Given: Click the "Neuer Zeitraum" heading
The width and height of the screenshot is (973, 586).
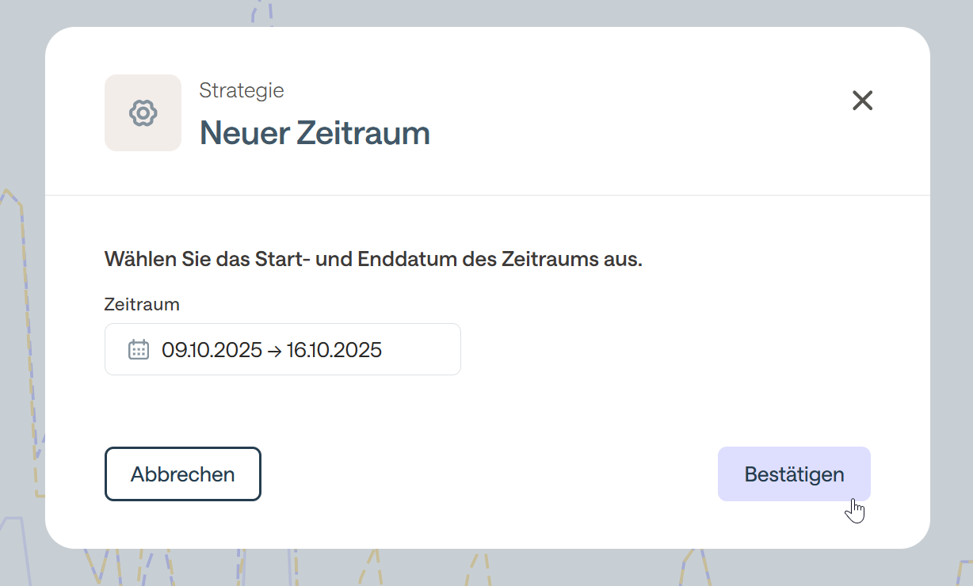Looking at the screenshot, I should coord(315,133).
